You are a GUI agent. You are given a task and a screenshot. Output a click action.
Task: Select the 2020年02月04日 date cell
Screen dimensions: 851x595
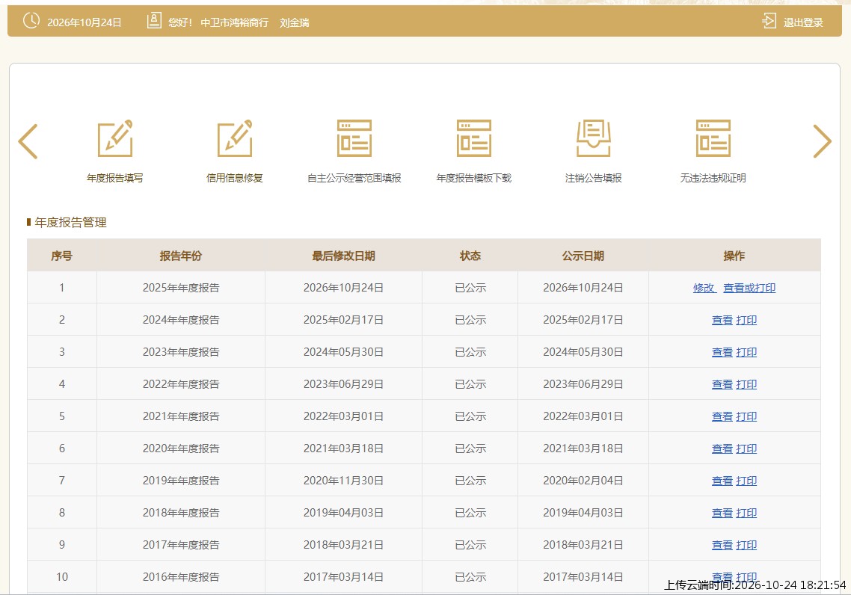(583, 481)
